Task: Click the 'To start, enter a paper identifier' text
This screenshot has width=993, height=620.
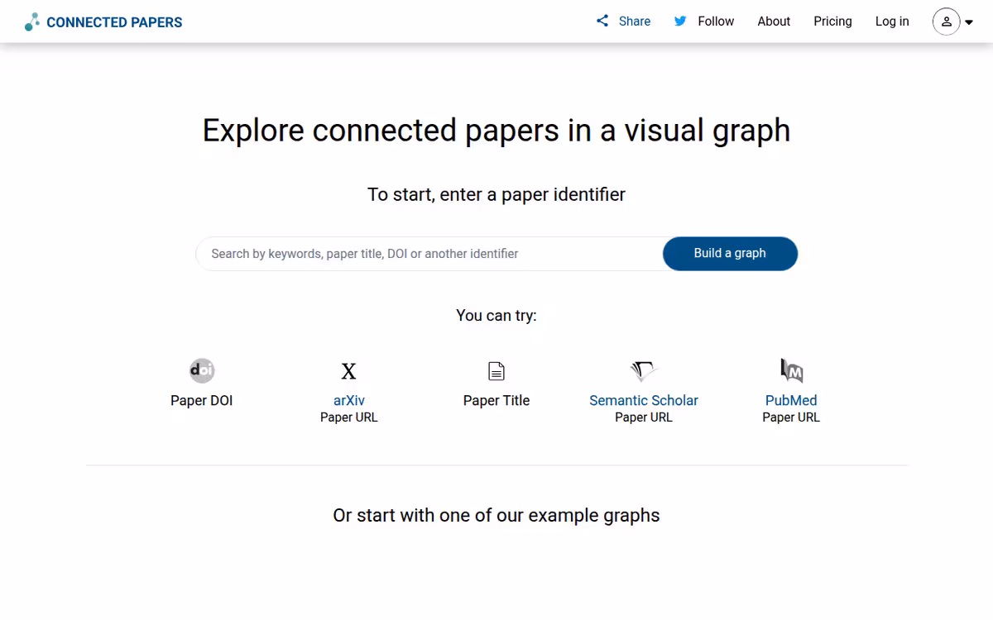Action: pyautogui.click(x=496, y=194)
